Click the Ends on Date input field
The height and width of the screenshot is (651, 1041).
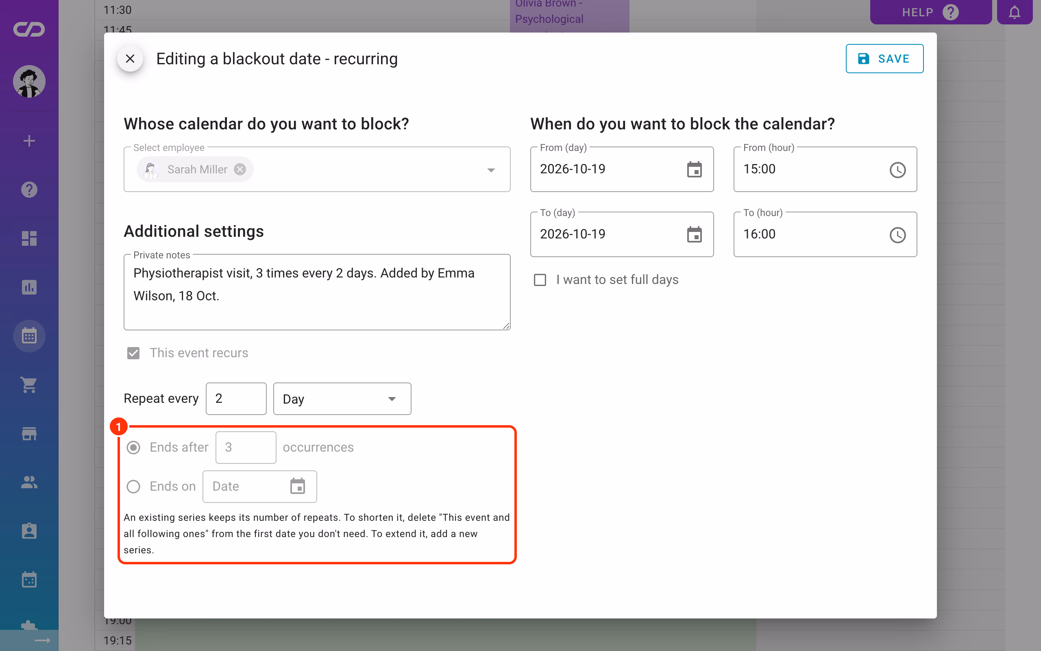(259, 487)
